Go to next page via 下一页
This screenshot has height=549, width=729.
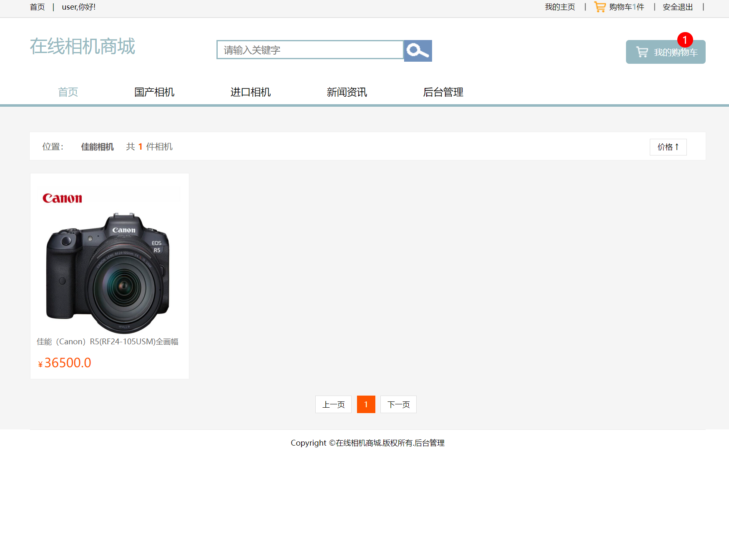click(x=398, y=404)
